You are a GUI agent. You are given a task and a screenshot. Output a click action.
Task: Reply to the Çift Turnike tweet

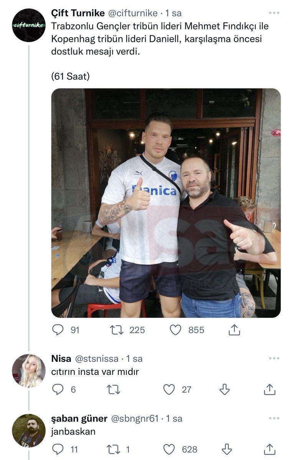coord(58,330)
